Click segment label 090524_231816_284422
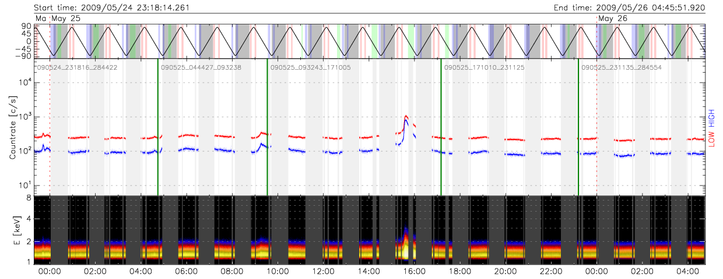Screen dimensions: 723x279 pos(77,68)
